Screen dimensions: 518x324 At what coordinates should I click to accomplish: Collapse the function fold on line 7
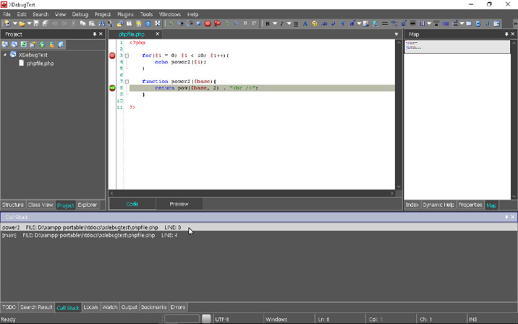pos(127,82)
